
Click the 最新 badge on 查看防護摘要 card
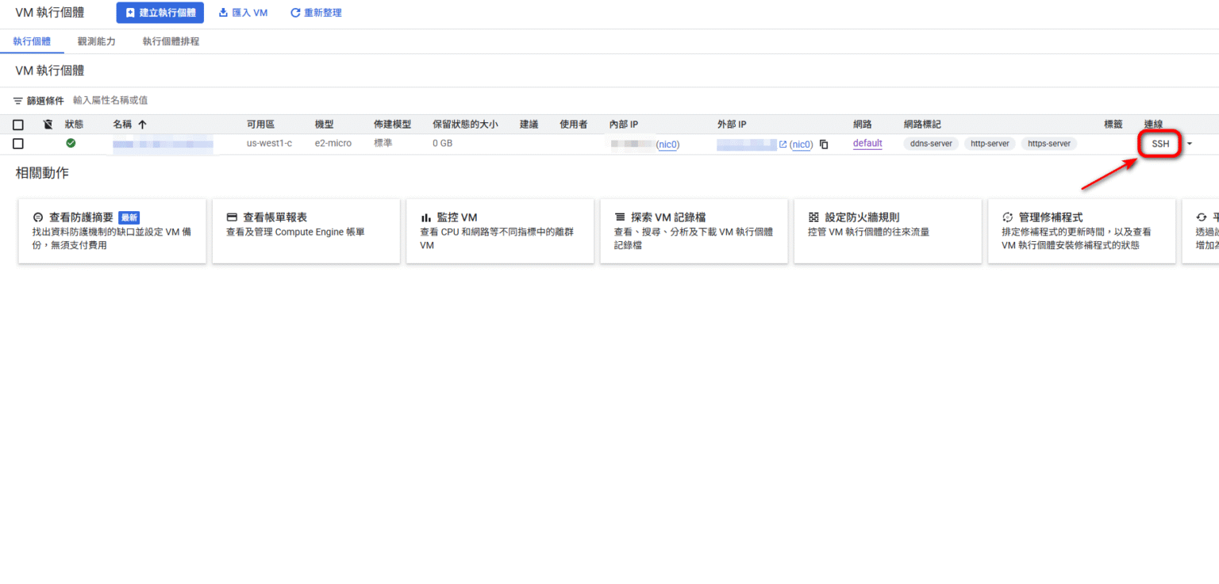point(129,216)
